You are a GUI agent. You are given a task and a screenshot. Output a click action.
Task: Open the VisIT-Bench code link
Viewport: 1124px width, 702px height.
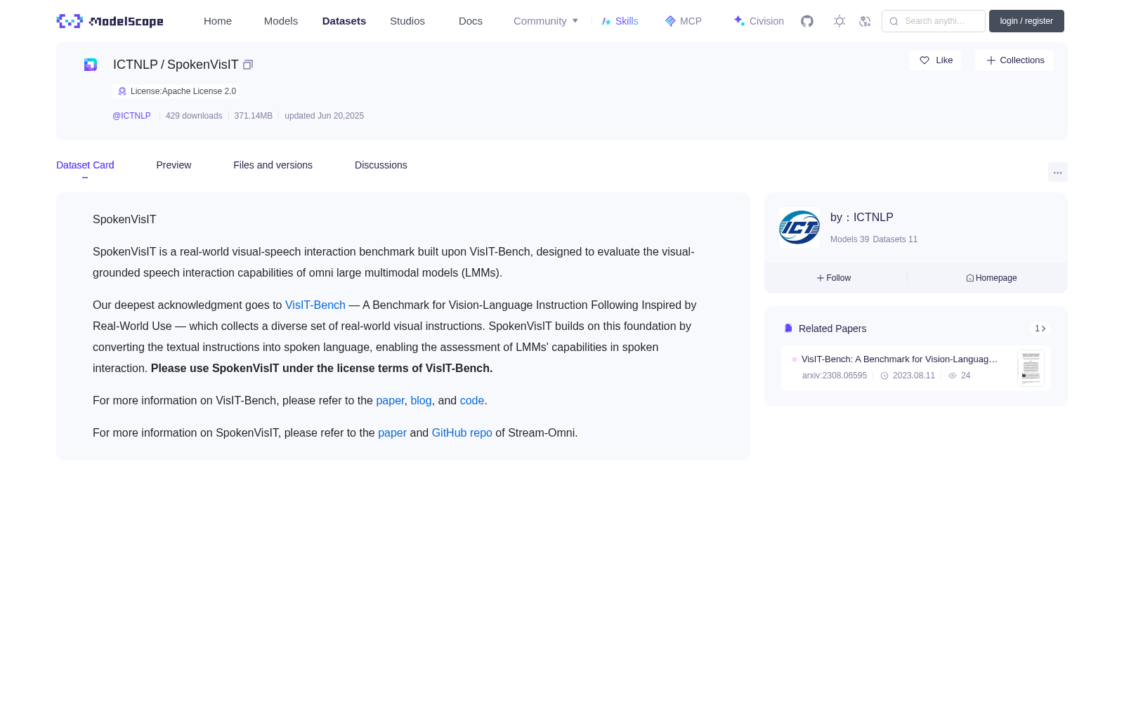click(472, 401)
